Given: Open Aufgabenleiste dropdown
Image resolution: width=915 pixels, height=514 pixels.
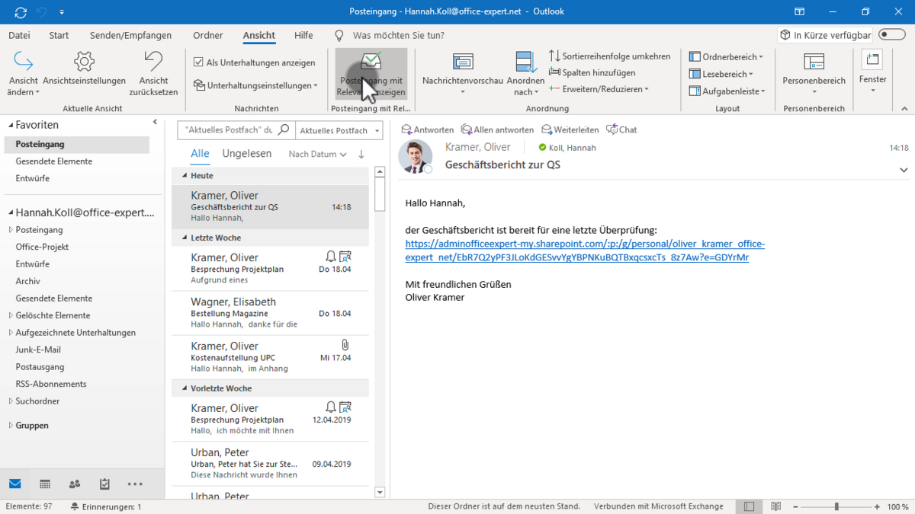Looking at the screenshot, I should (727, 91).
